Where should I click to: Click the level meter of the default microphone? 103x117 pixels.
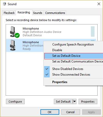tap(93, 31)
